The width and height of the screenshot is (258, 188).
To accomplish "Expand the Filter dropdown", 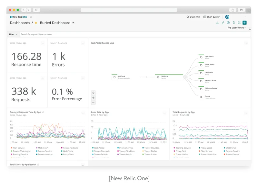I will pos(13,34).
